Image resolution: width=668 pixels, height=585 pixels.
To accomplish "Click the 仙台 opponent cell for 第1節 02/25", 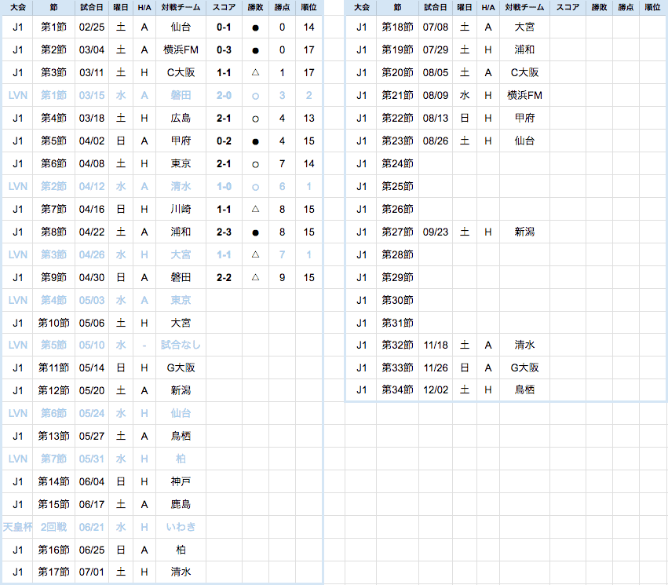I will (x=181, y=27).
